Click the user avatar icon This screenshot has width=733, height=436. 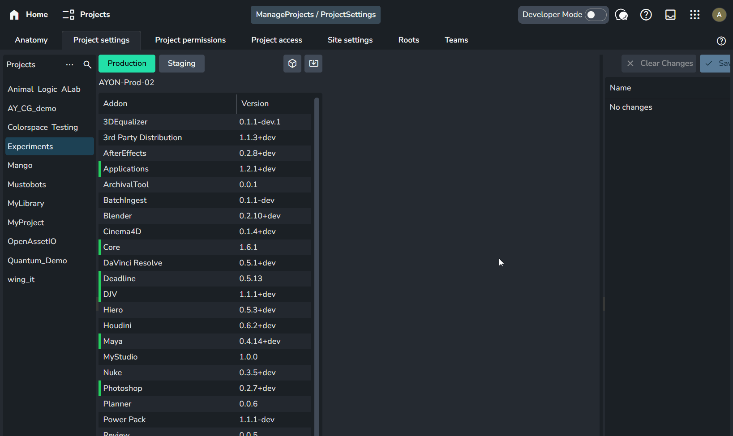tap(719, 15)
